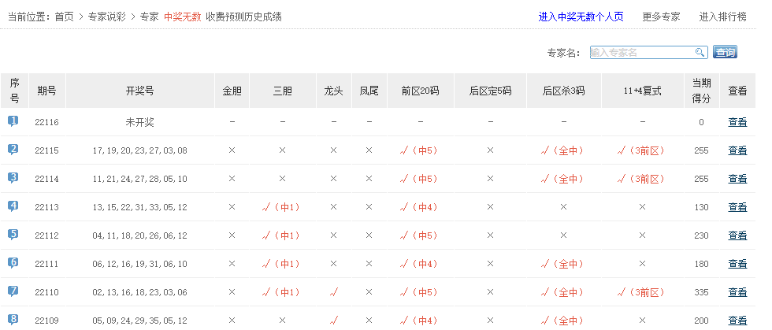This screenshot has width=772, height=330.
Task: Click rank badge icon number 2
Action: pyautogui.click(x=13, y=150)
